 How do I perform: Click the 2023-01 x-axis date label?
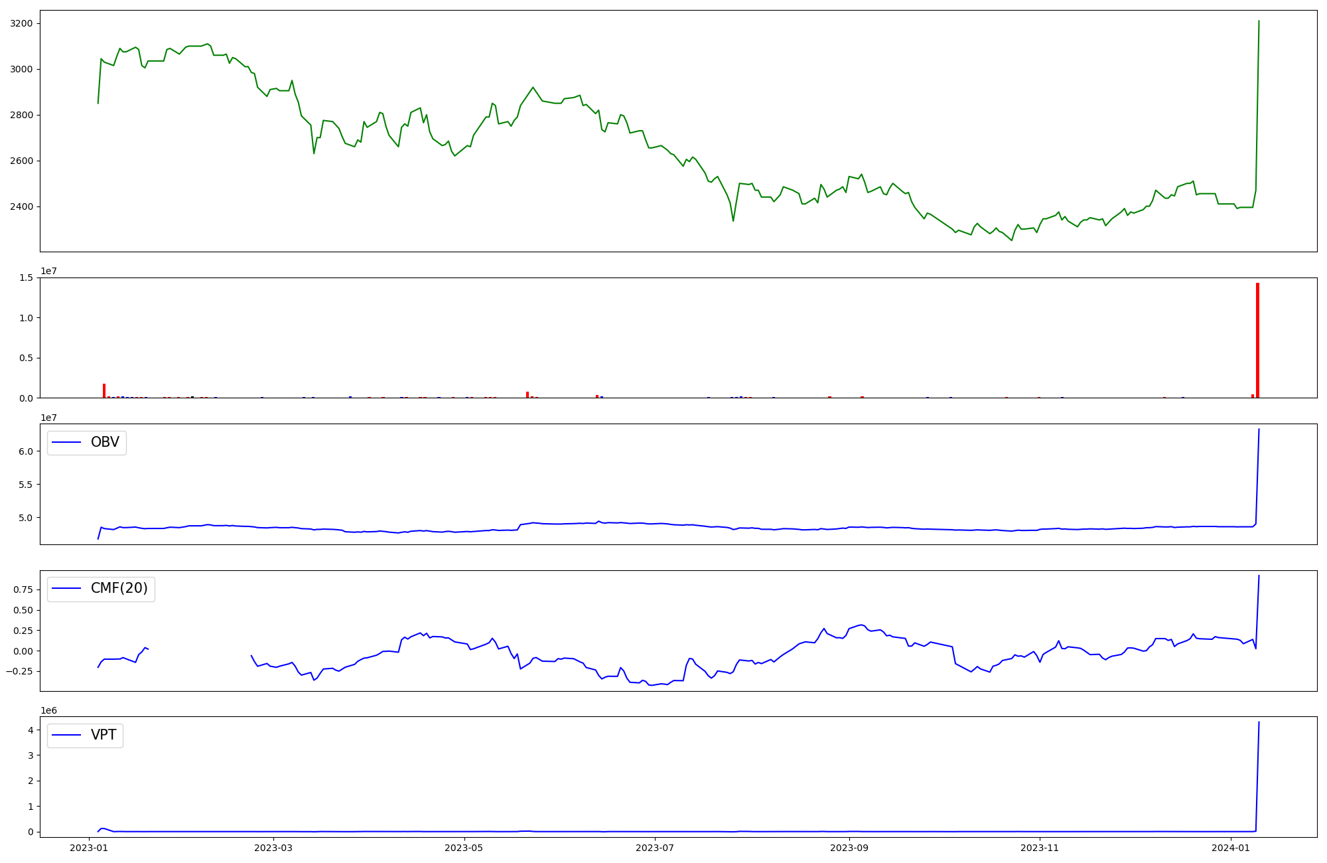[x=89, y=848]
